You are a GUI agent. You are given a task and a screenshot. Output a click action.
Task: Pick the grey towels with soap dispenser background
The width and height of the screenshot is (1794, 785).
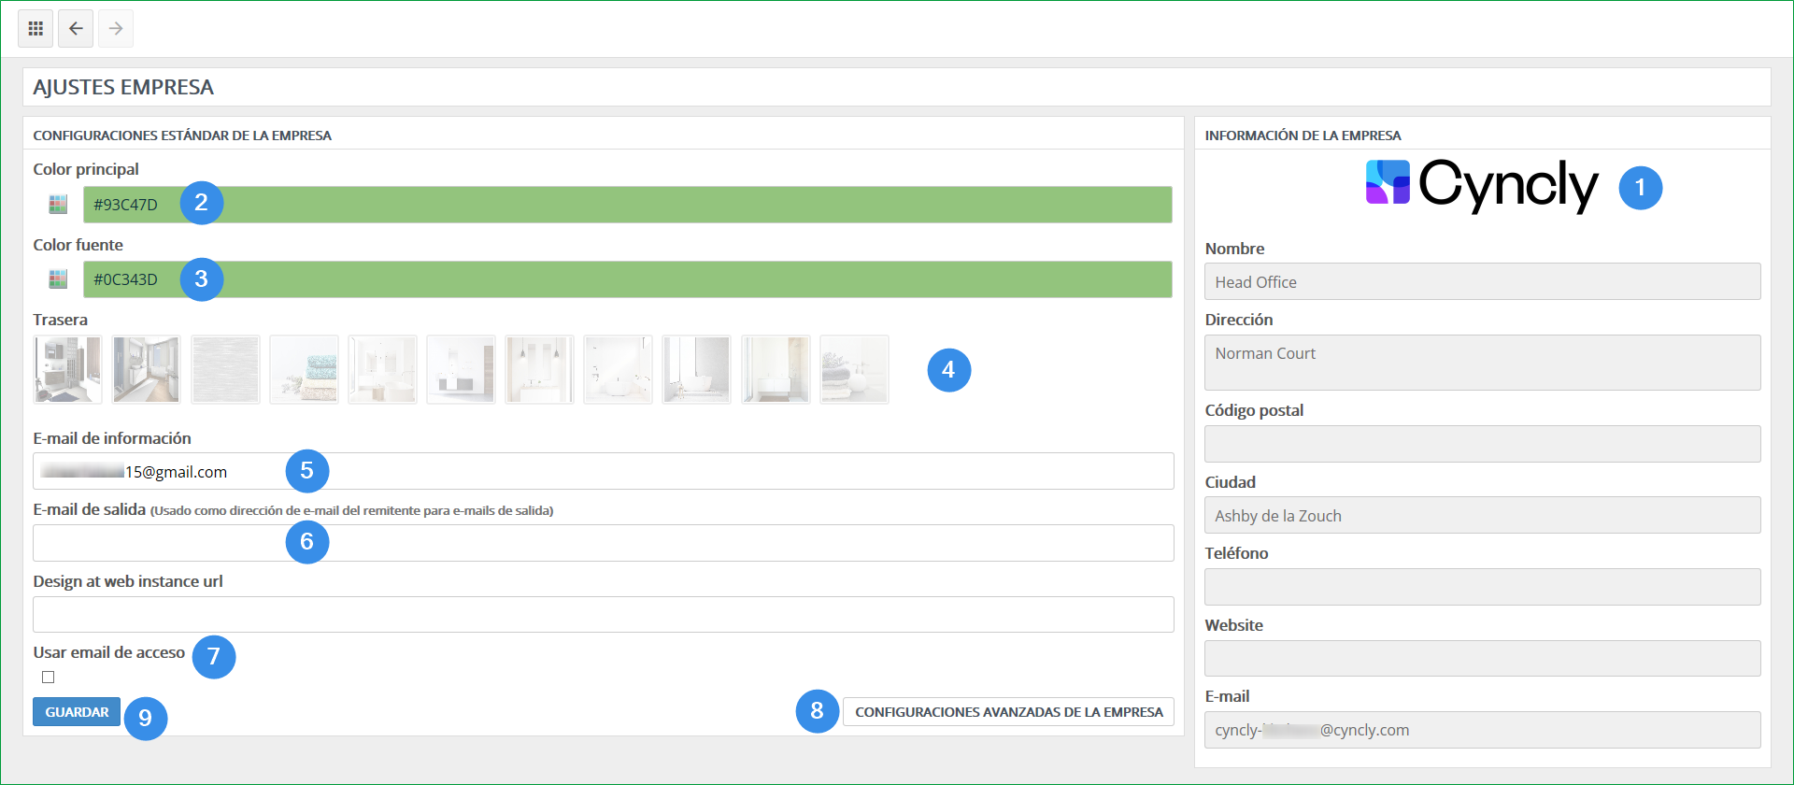pos(854,369)
